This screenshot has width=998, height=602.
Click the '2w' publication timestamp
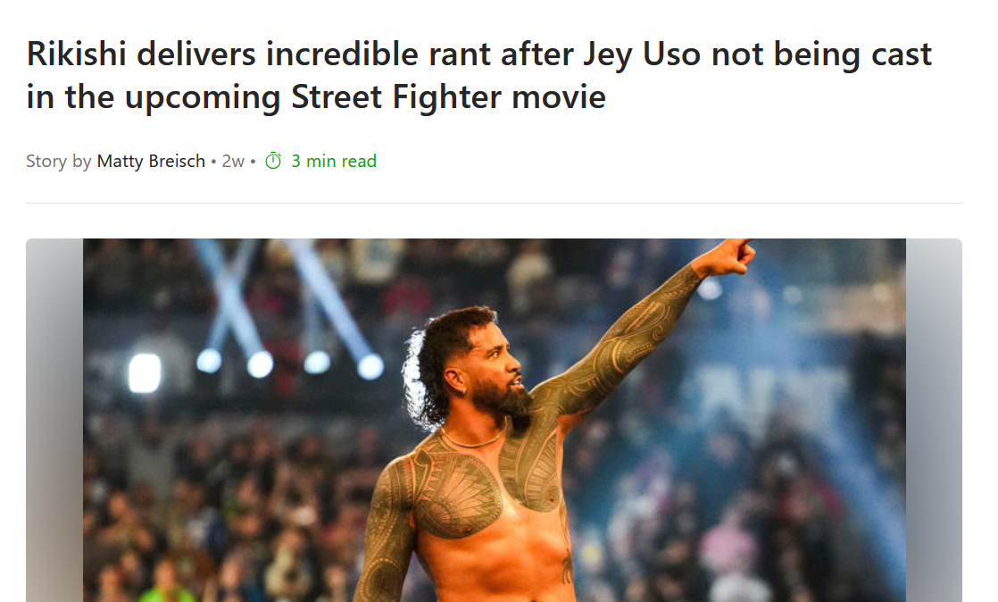point(233,161)
